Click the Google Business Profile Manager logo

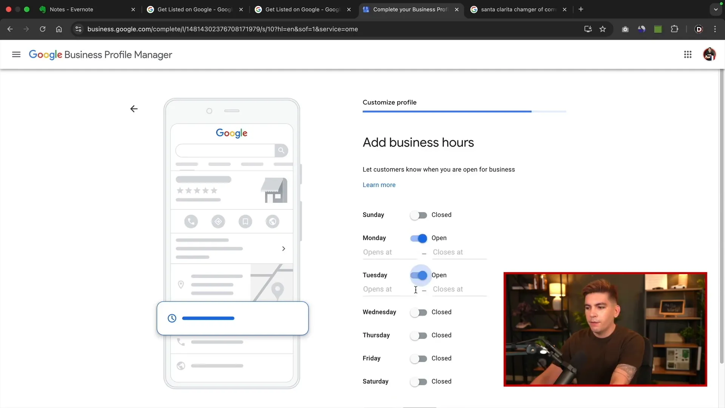[x=100, y=55]
